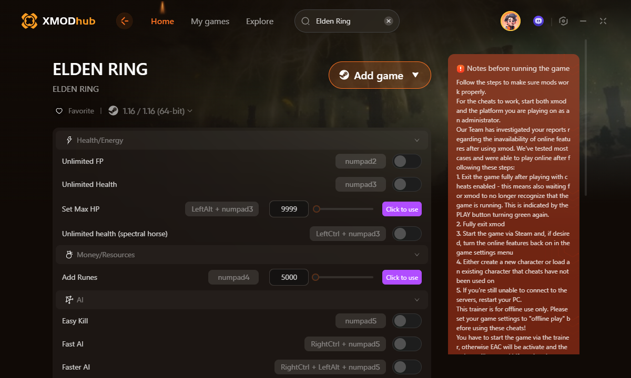Open the Explore tab
631x378 pixels.
[x=260, y=22]
